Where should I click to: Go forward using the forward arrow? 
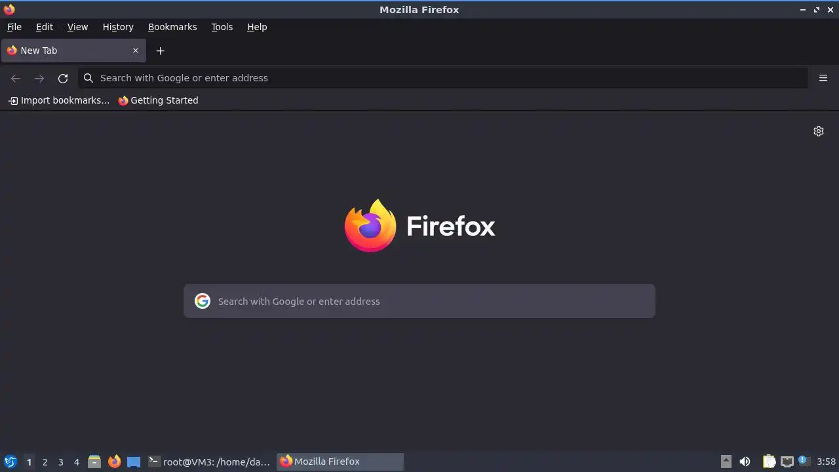[x=39, y=78]
